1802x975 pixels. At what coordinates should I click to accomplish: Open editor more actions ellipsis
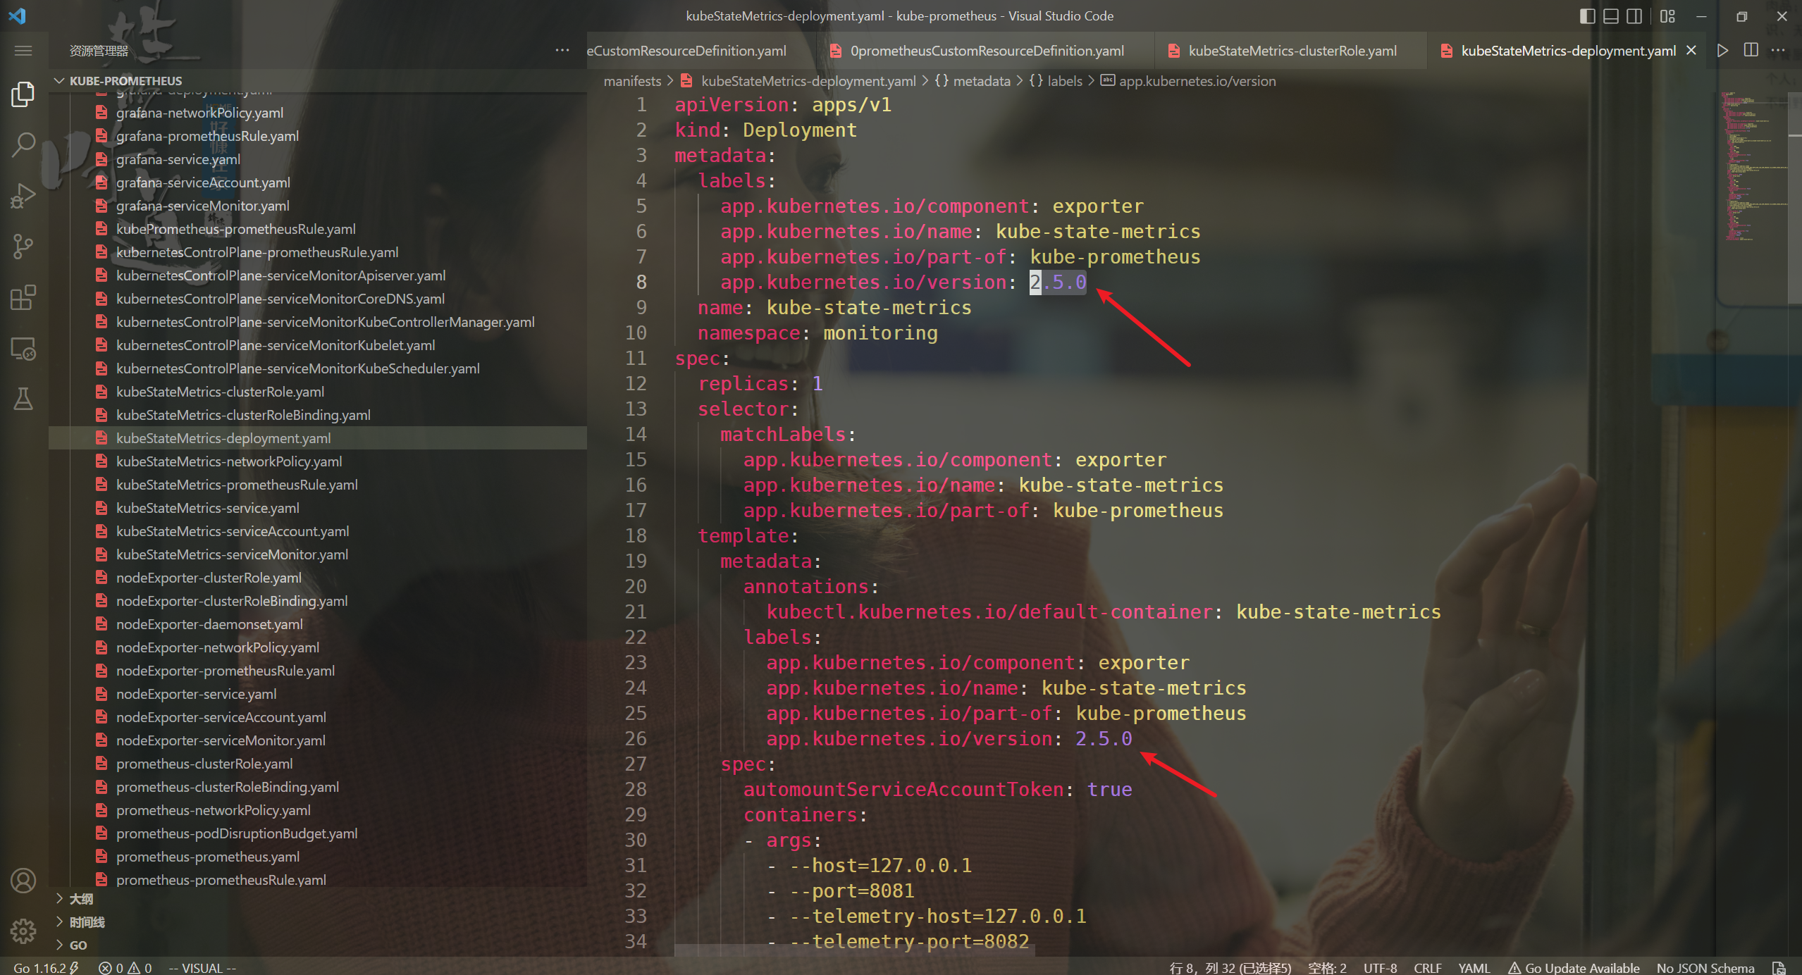(x=1779, y=51)
